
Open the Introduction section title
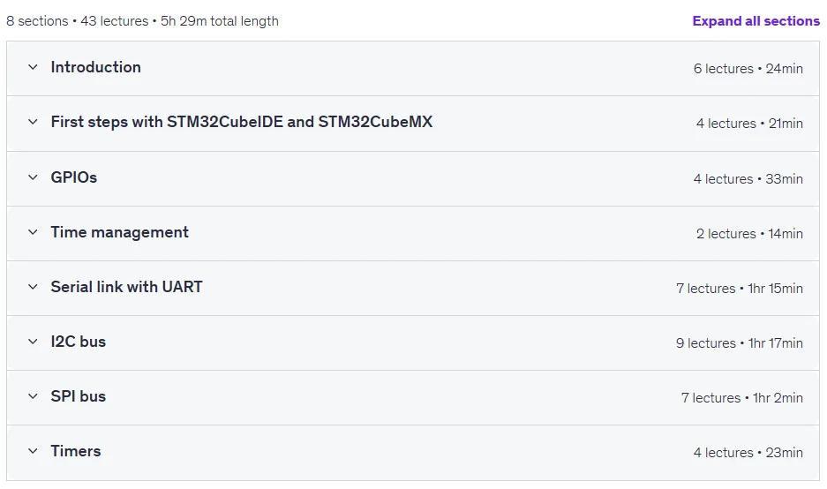[95, 67]
